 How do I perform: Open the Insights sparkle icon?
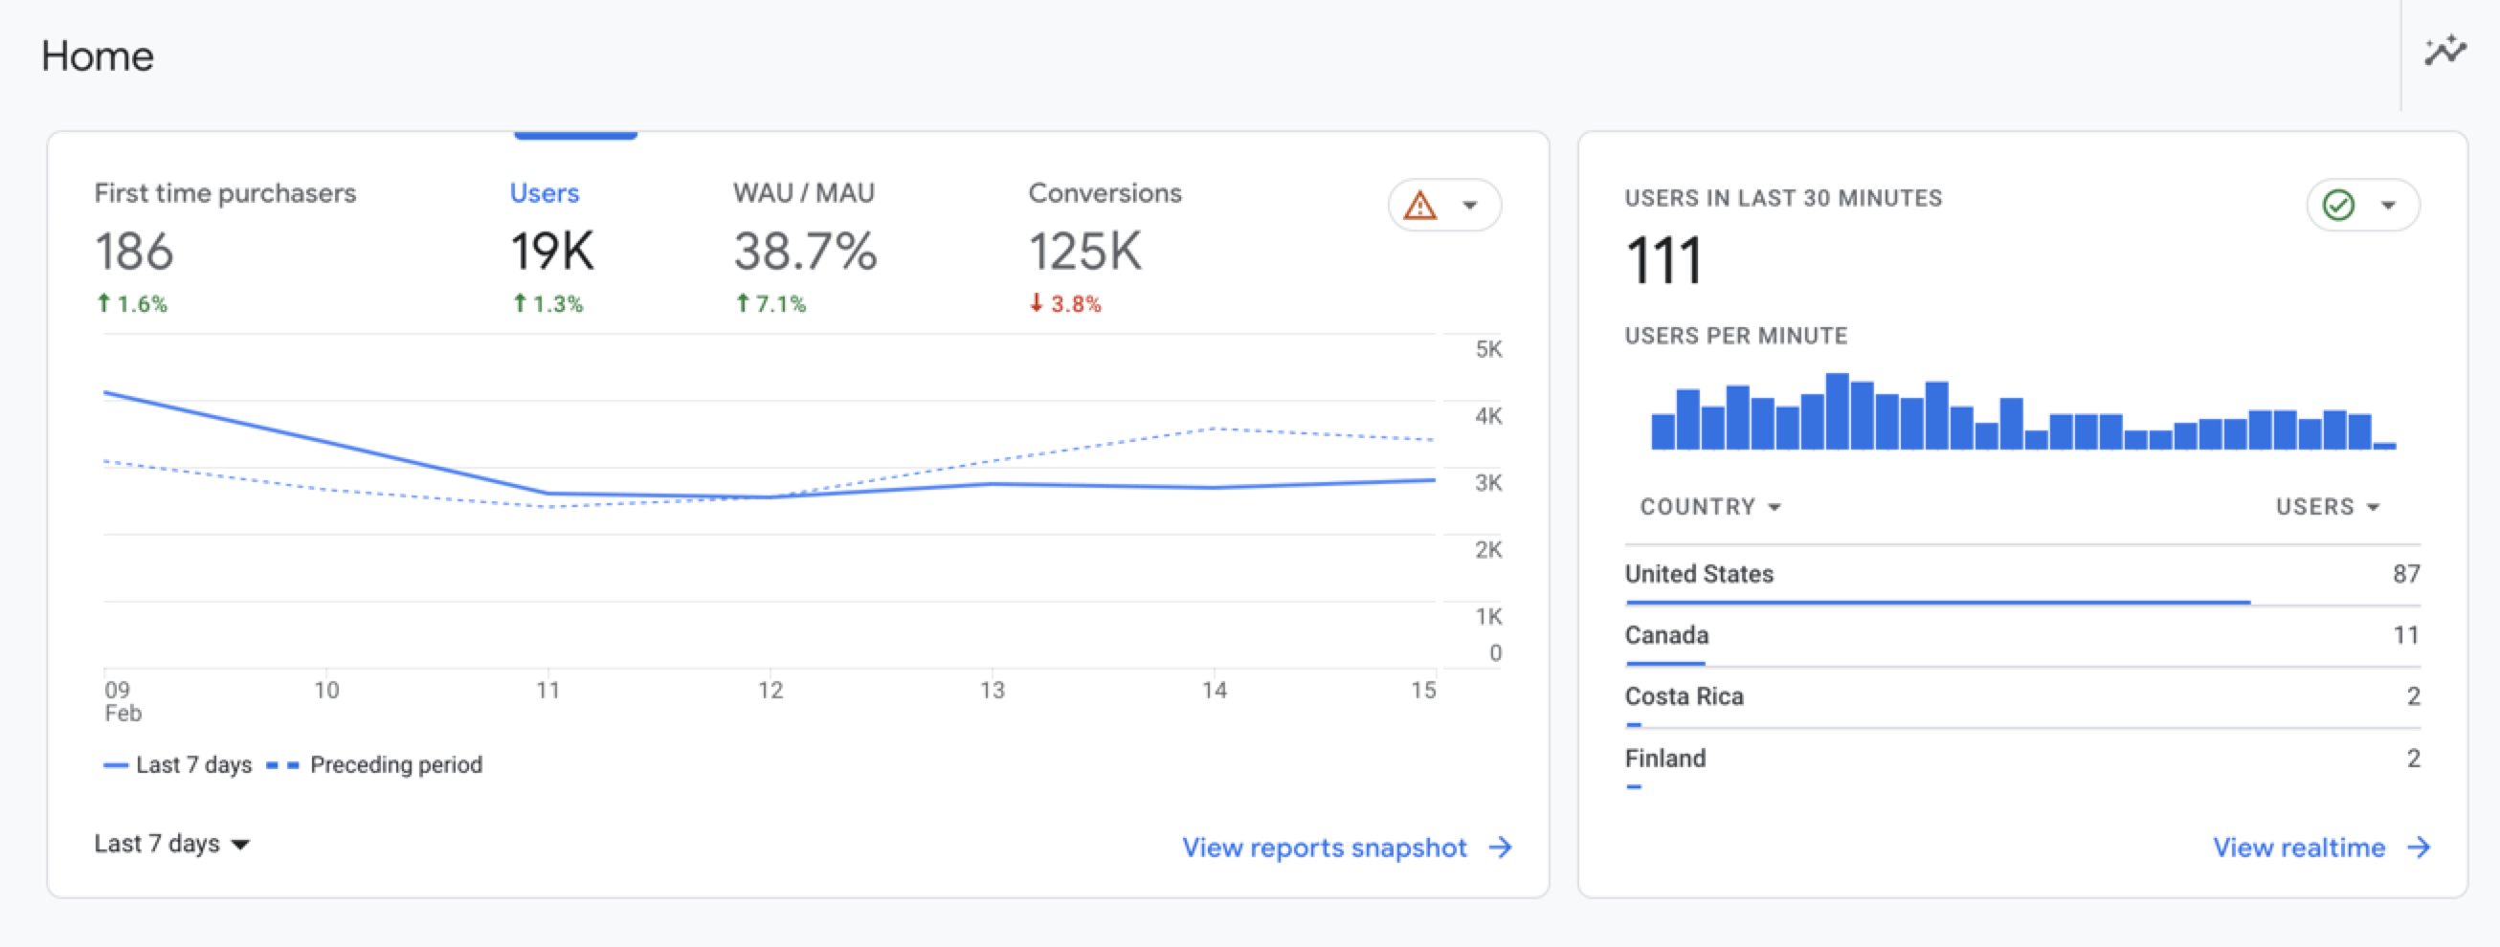coord(2444,52)
